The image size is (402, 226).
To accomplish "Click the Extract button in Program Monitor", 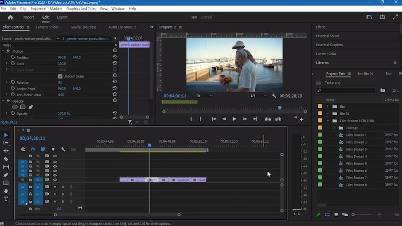I will 278,119.
